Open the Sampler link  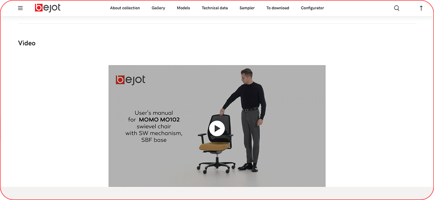(x=247, y=8)
